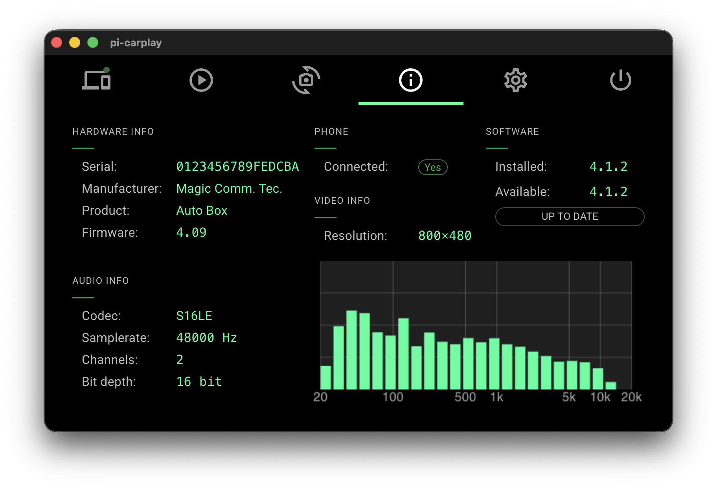Open the settings gear tab

[x=515, y=80]
